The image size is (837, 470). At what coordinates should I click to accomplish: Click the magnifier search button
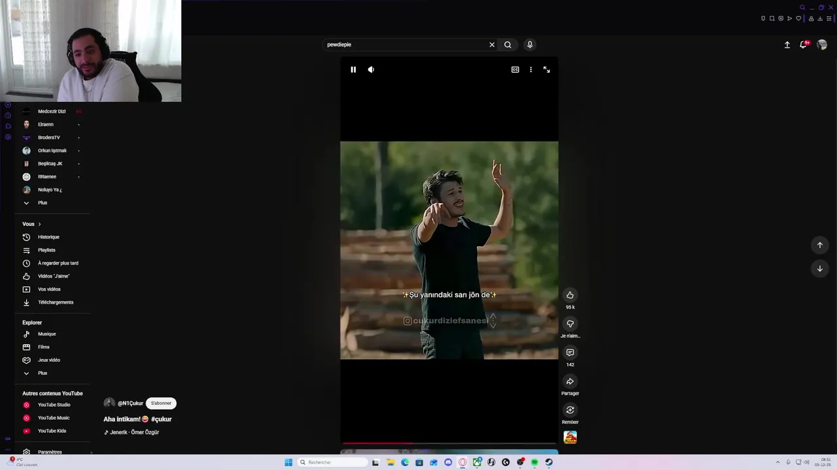pos(507,44)
